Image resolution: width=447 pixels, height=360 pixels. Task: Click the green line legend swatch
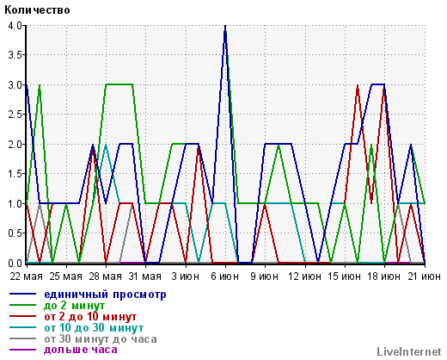coord(23,305)
